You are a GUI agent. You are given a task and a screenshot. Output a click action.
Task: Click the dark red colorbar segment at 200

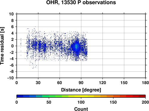[x=142, y=96]
